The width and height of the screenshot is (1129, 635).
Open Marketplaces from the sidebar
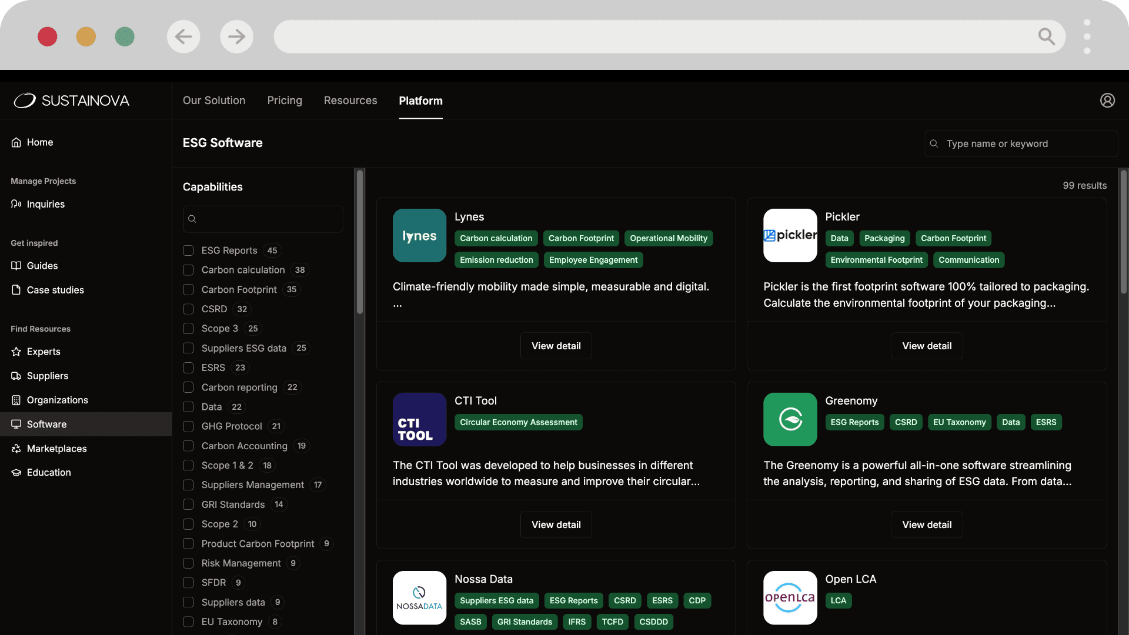point(56,449)
